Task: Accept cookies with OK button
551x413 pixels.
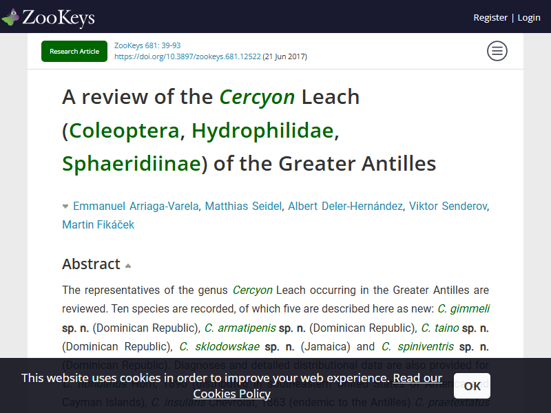Action: click(x=472, y=386)
